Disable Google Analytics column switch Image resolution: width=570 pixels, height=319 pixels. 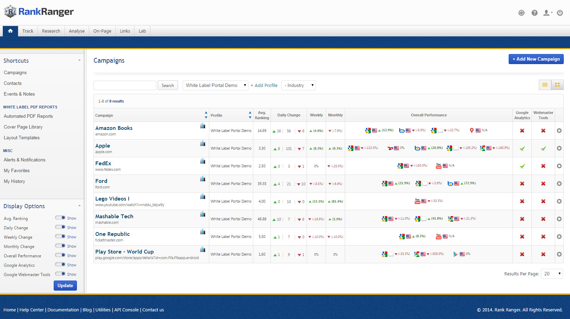tap(60, 265)
